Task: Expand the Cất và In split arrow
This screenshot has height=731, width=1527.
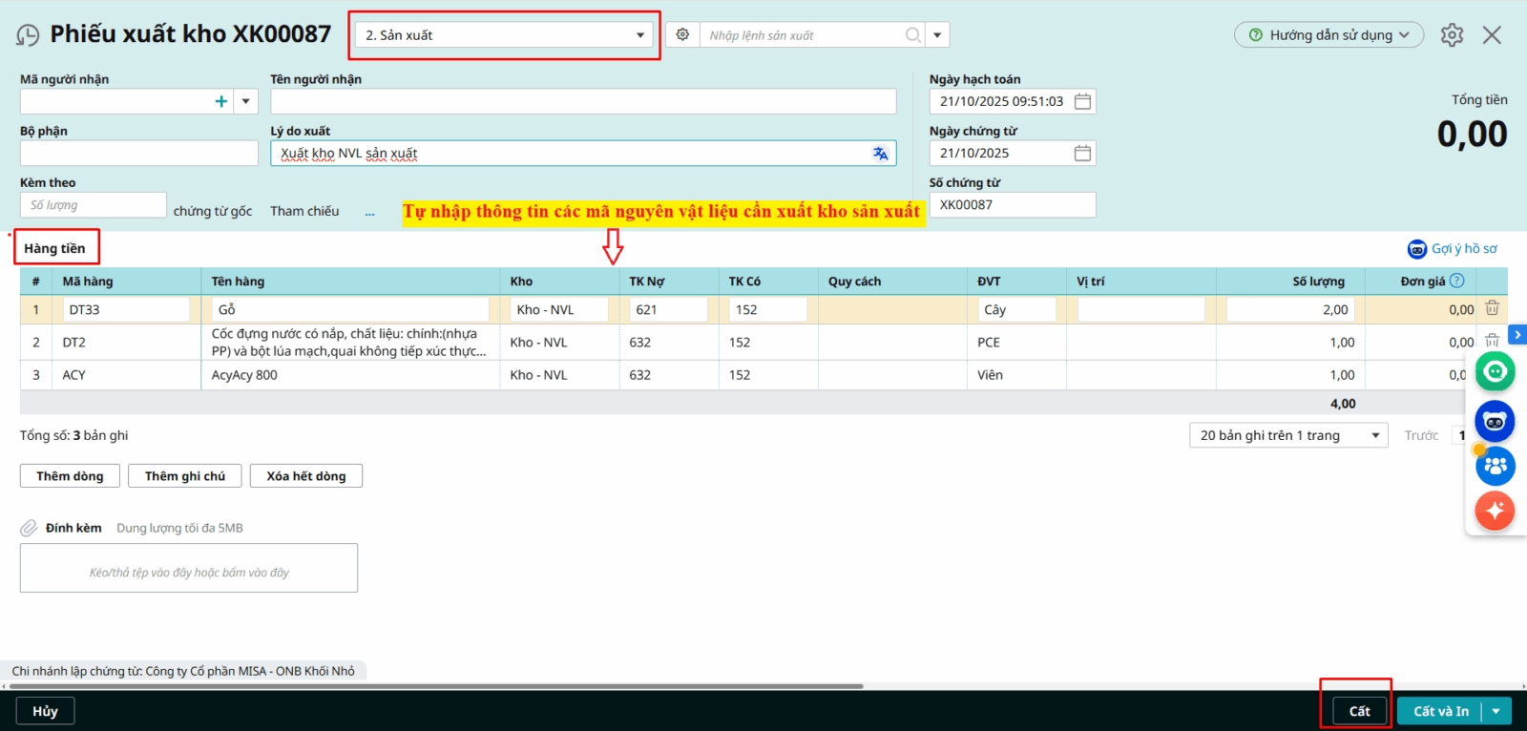Action: tap(1496, 711)
